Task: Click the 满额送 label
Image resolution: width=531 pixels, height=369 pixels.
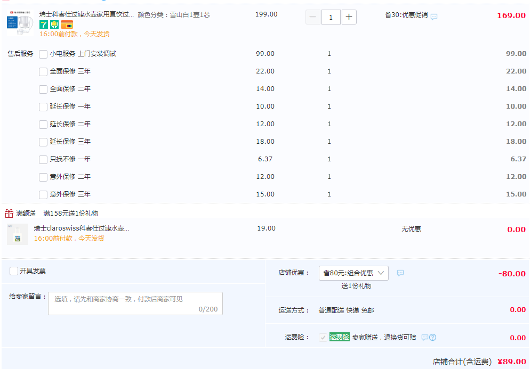Action: tap(26, 214)
